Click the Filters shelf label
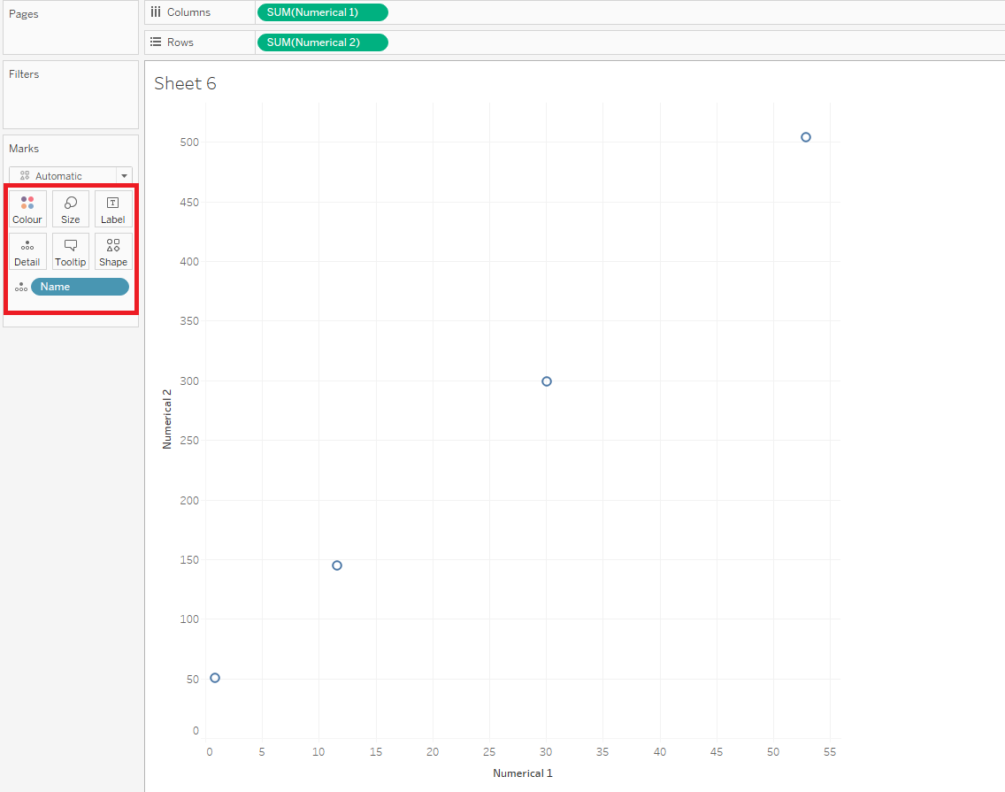The height and width of the screenshot is (792, 1005). click(24, 74)
